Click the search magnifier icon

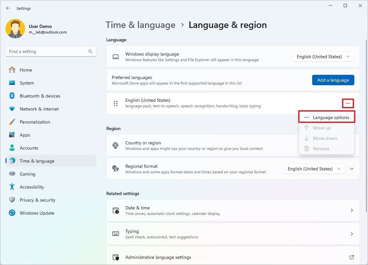tap(90, 51)
